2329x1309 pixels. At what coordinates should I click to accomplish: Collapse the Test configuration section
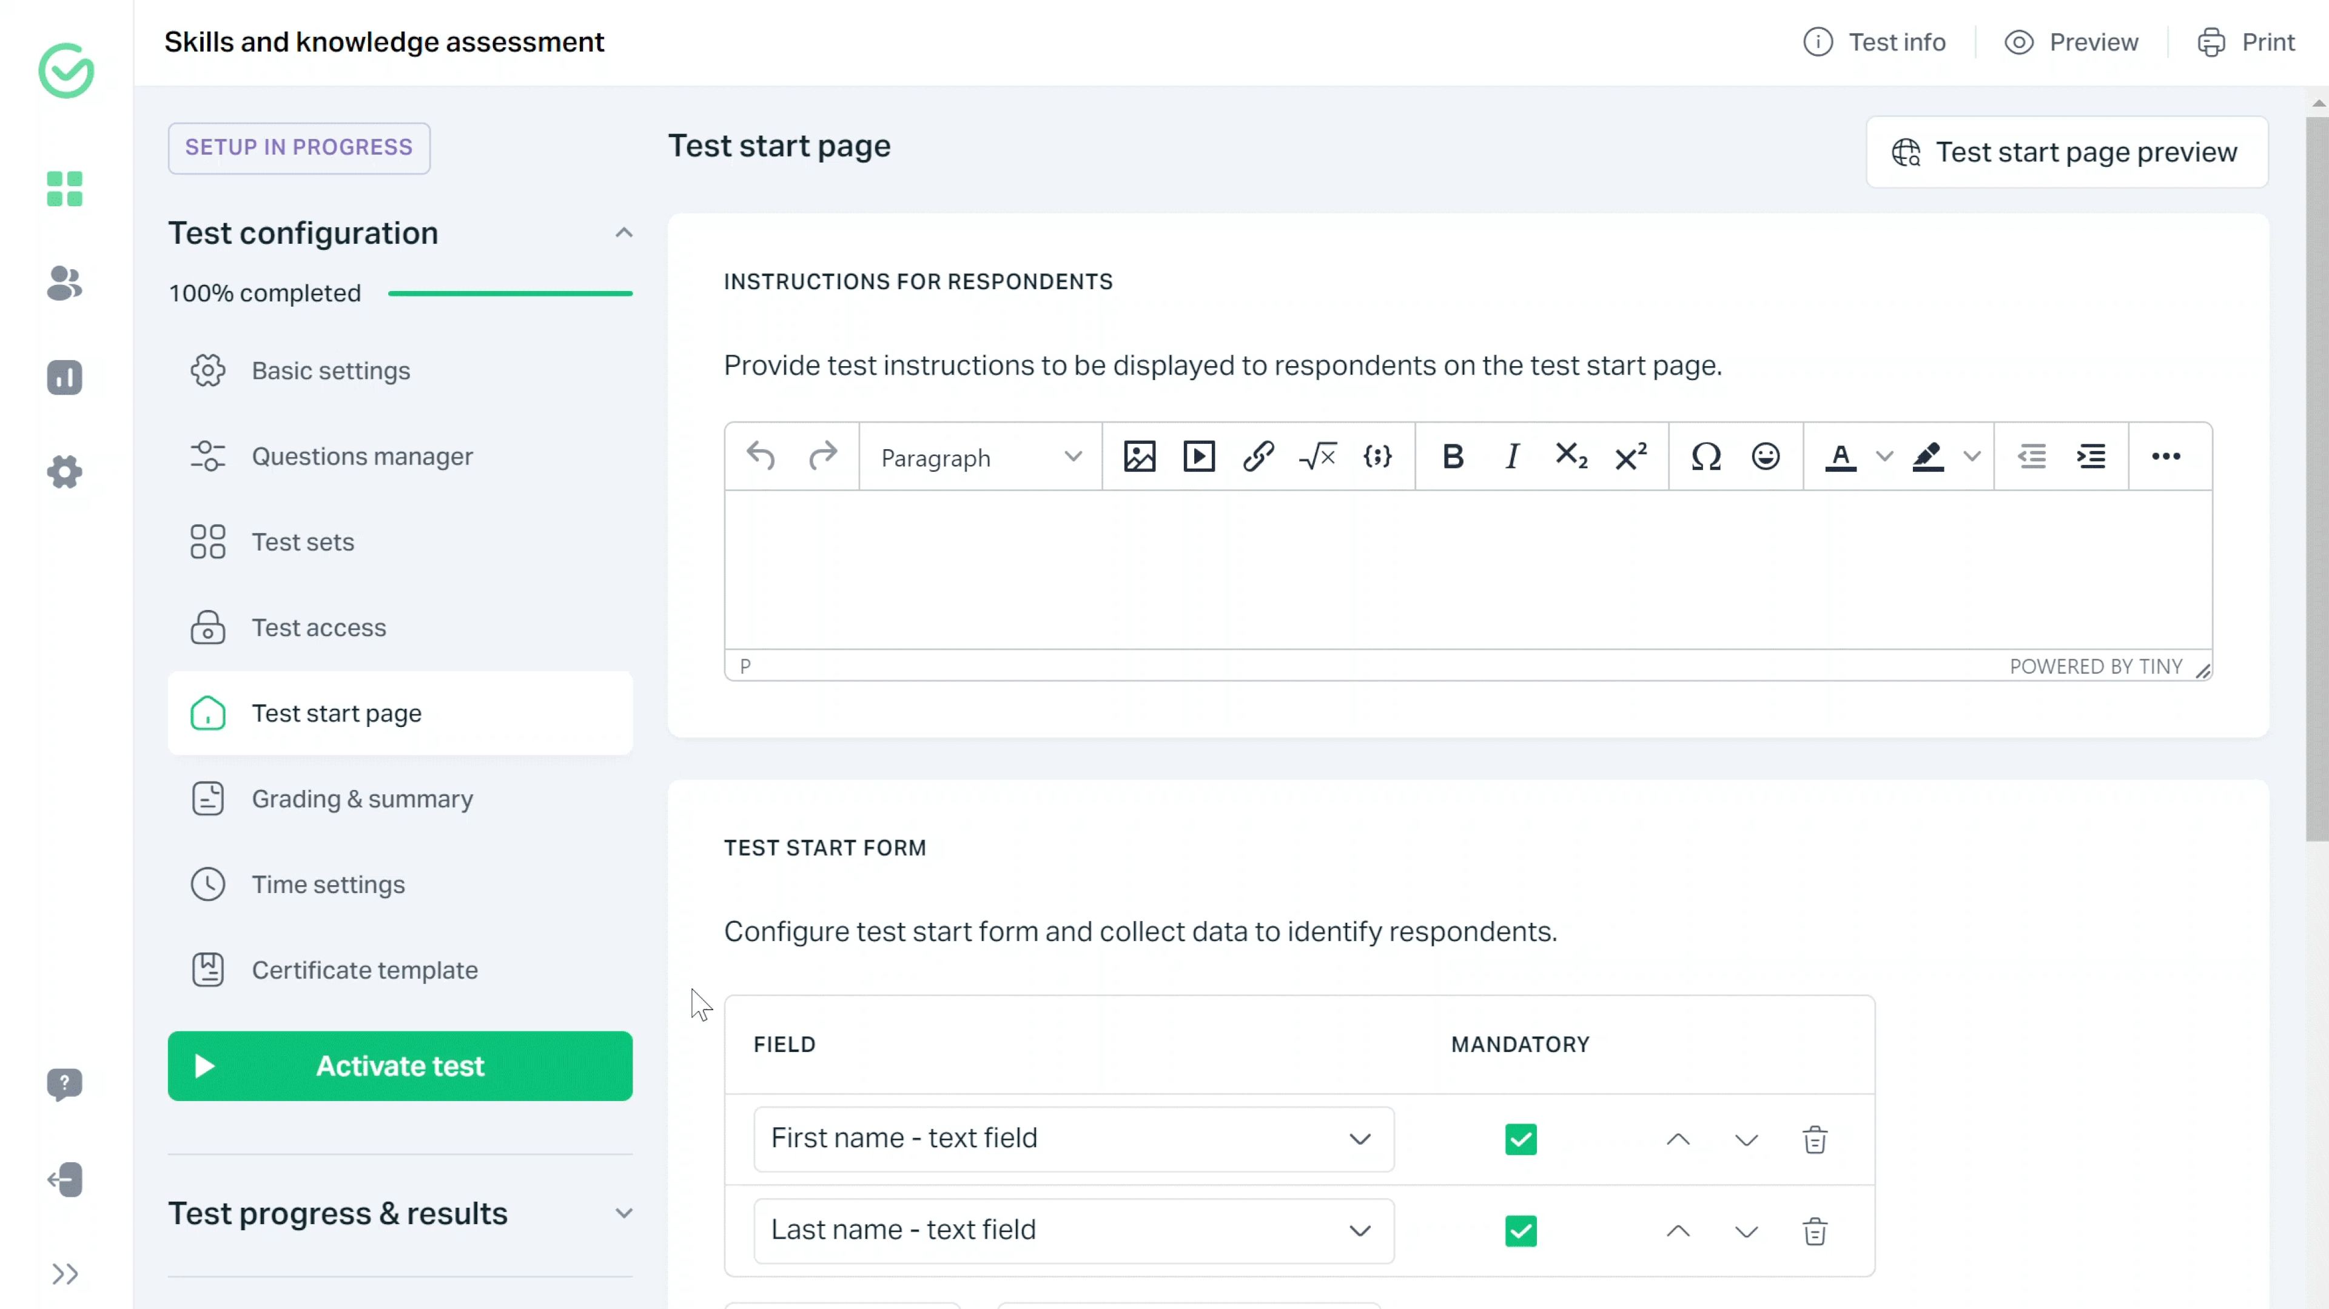click(x=623, y=233)
